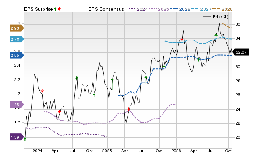
Task: Click the EPS Surprise legend title
Action: coord(38,9)
